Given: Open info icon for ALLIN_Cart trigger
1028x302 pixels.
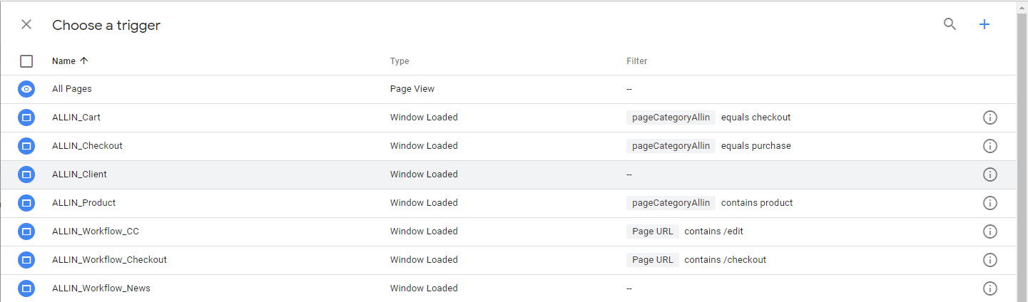Looking at the screenshot, I should click(989, 118).
